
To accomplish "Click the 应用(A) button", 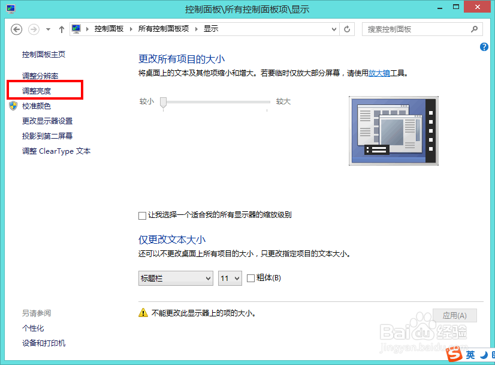I will coord(455,316).
